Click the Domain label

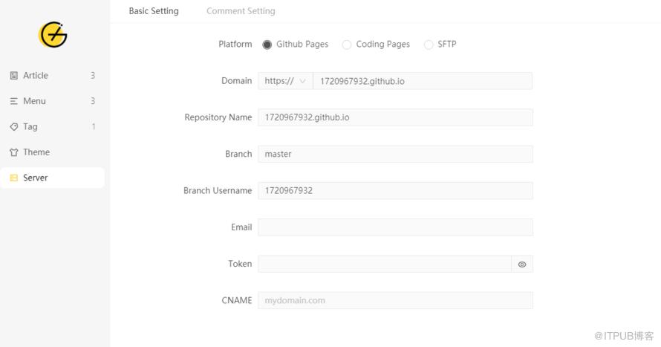coord(236,80)
